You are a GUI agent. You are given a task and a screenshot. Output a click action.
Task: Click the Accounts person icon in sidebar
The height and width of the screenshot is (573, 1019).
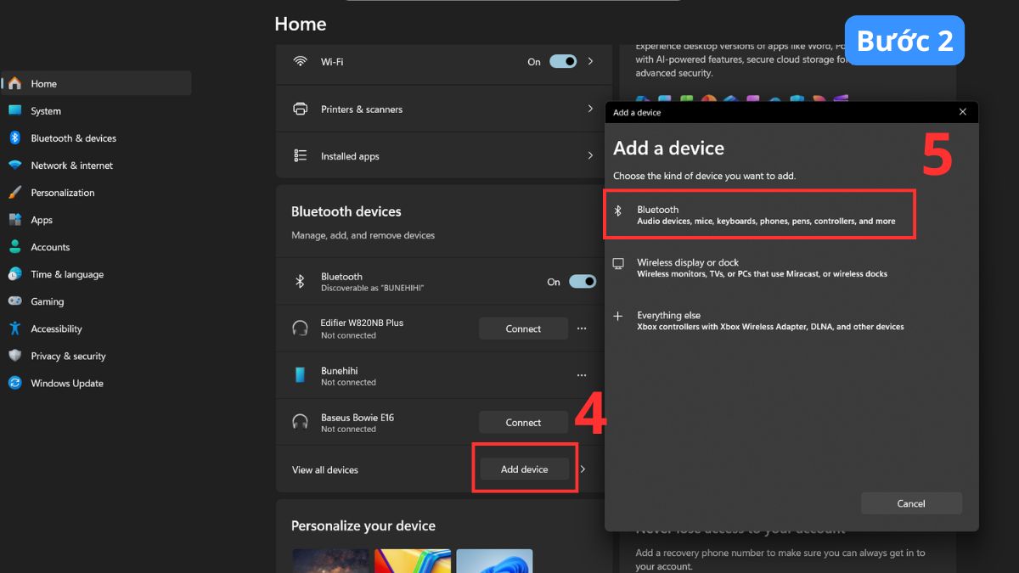(14, 247)
